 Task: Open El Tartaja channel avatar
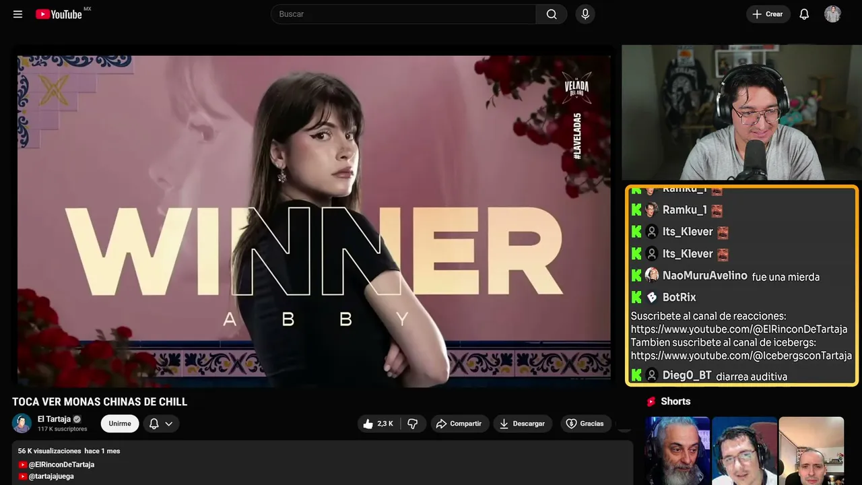click(x=22, y=424)
